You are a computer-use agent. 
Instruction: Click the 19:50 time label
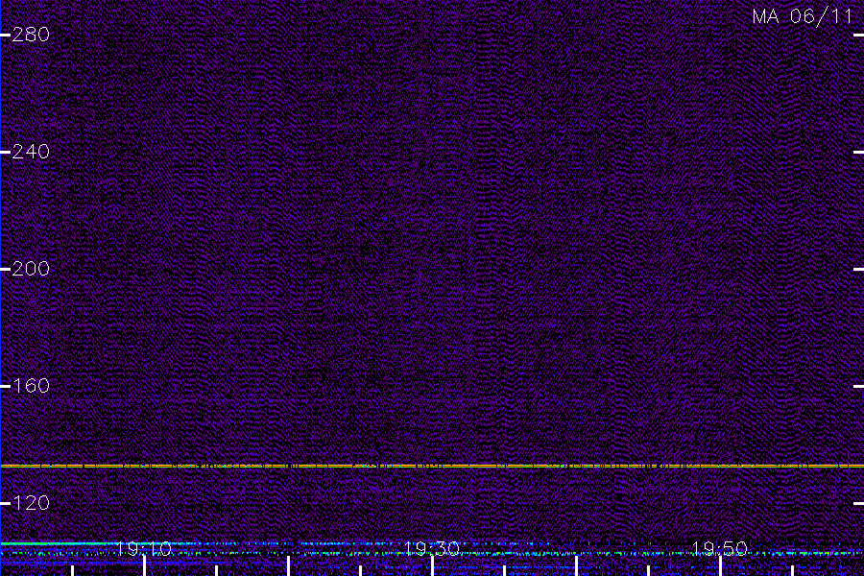point(719,549)
